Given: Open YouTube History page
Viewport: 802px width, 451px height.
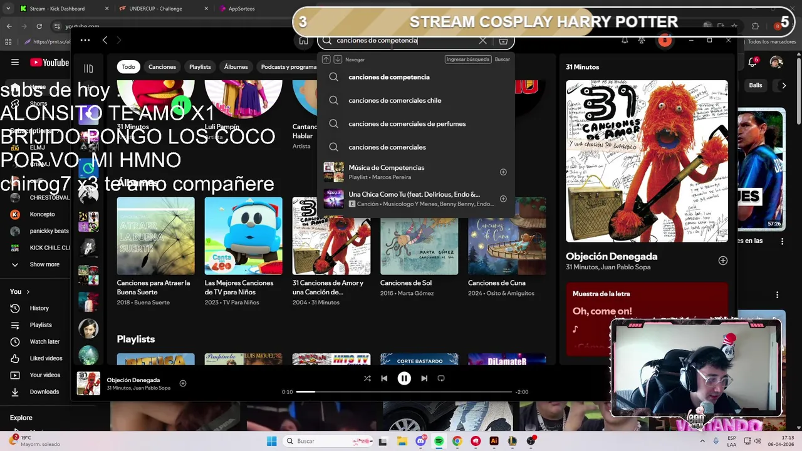Looking at the screenshot, I should pyautogui.click(x=38, y=308).
